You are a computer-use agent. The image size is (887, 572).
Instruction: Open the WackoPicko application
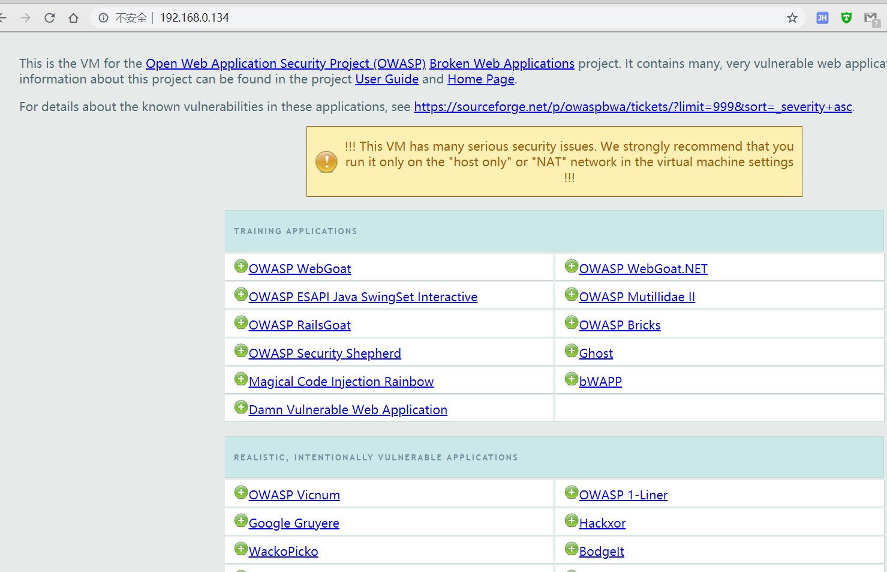click(x=283, y=551)
